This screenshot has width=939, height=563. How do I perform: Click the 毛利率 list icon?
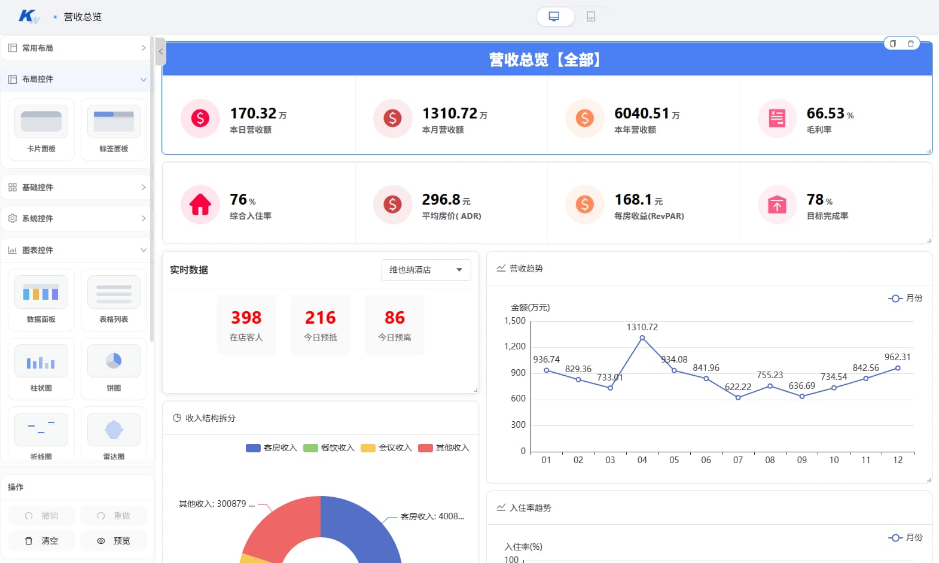pos(777,118)
